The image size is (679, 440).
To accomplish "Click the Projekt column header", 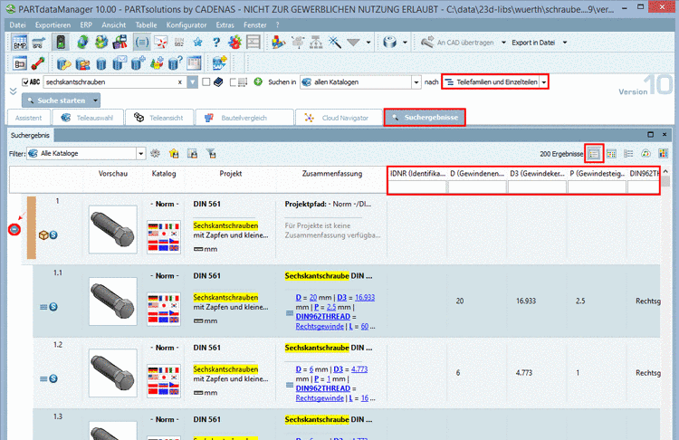I will pyautogui.click(x=230, y=174).
